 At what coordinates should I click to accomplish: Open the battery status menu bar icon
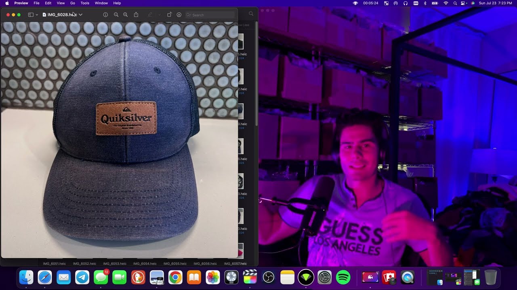[435, 3]
